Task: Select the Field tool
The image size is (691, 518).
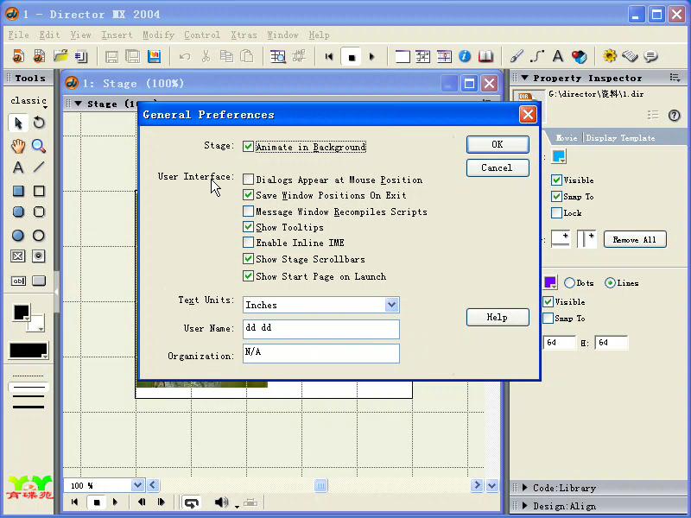Action: 18,281
